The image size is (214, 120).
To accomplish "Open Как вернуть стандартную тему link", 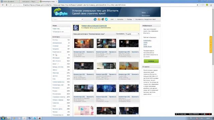I will (145, 19).
